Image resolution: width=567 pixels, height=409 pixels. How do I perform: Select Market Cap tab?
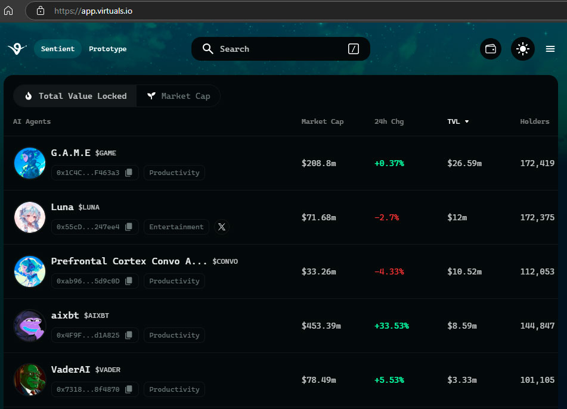point(178,96)
